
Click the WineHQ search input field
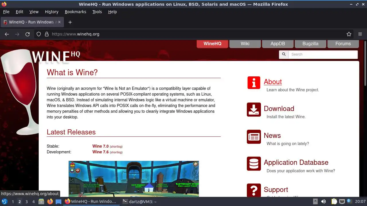(x=323, y=54)
